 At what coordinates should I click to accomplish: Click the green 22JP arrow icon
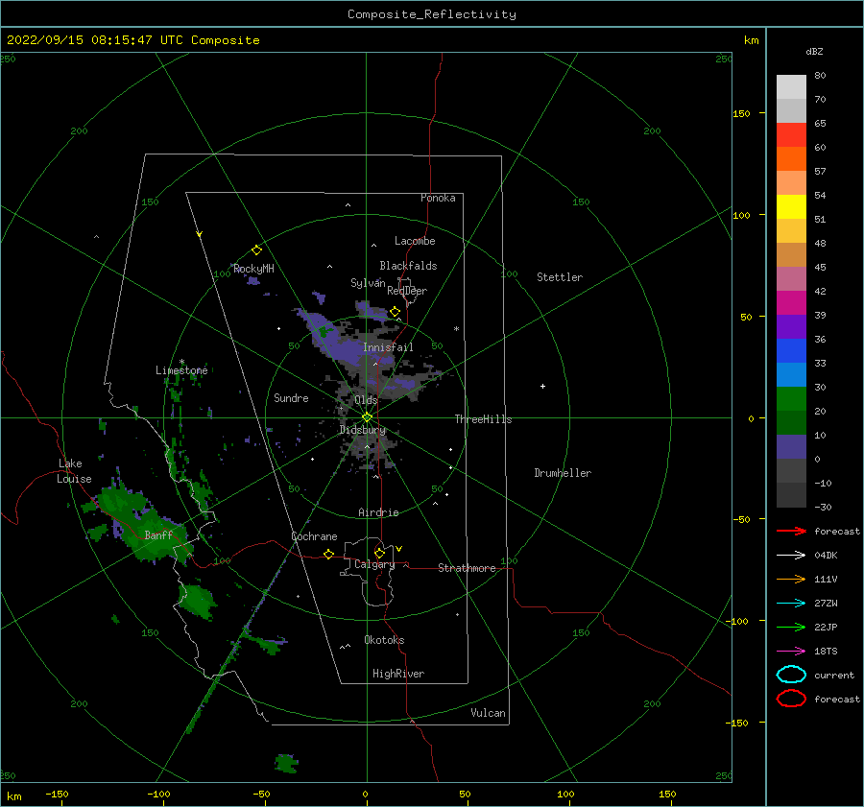pos(791,627)
